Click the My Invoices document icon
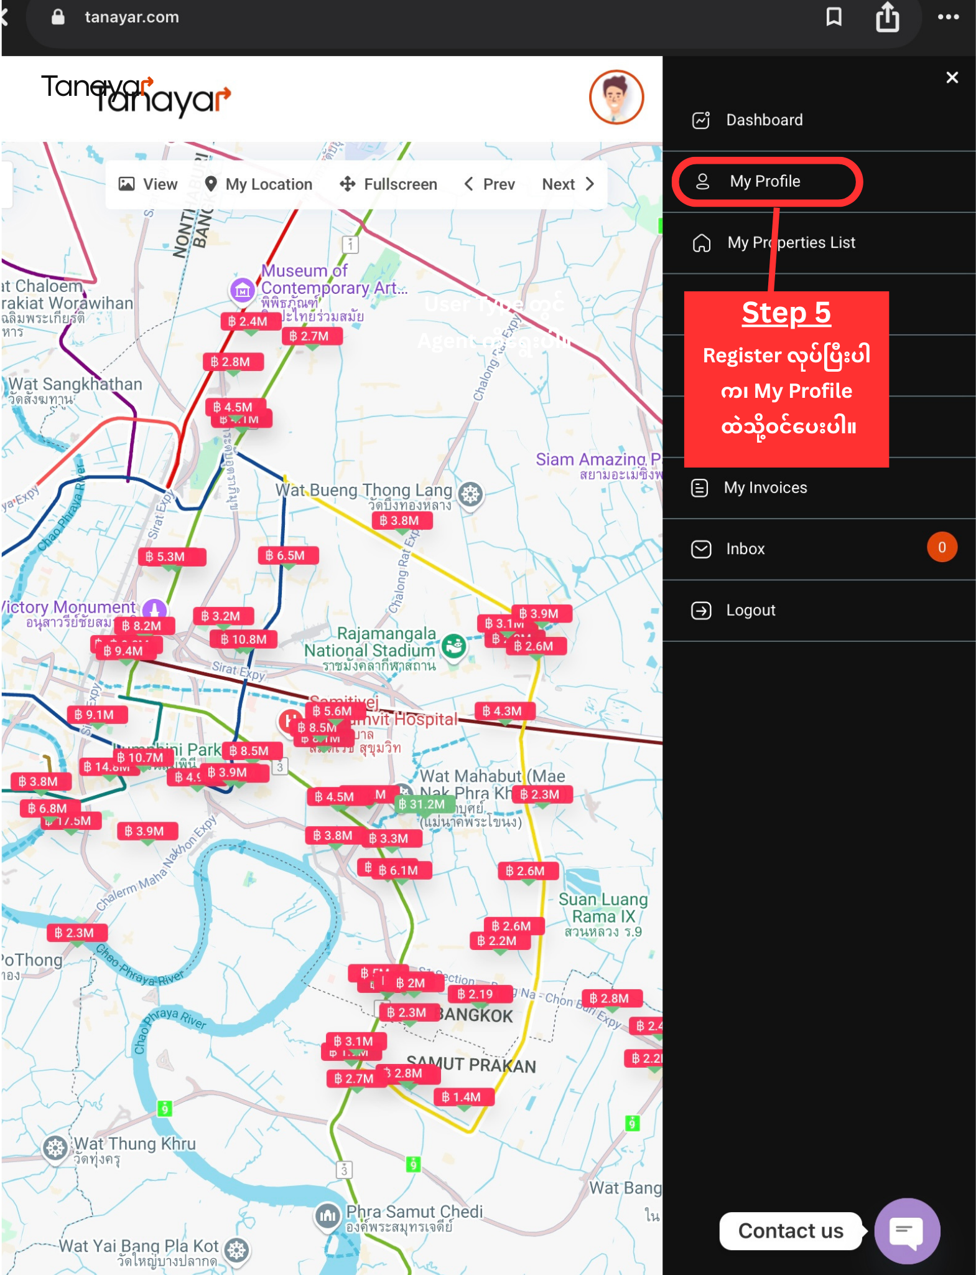 click(x=700, y=488)
